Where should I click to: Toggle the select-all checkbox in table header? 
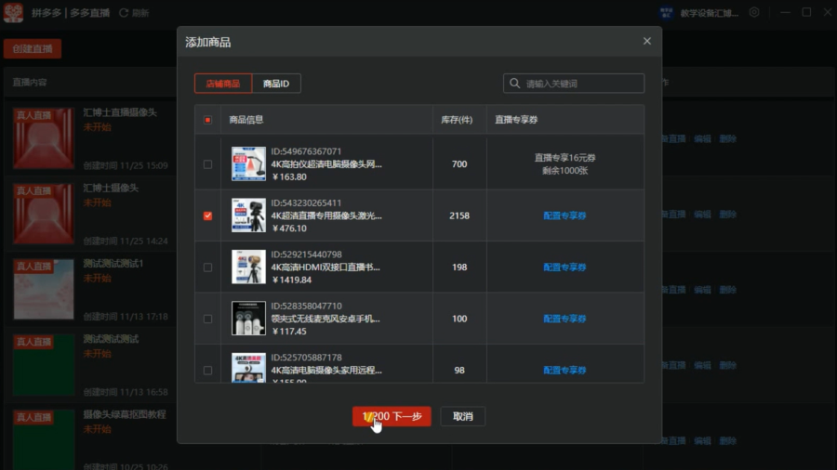[x=207, y=120]
